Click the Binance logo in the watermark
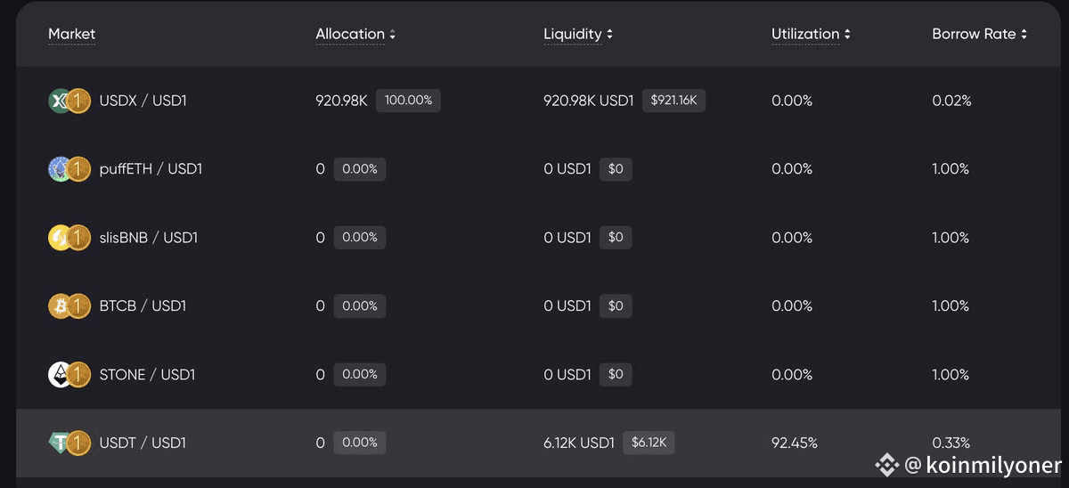1069x488 pixels. click(x=886, y=465)
